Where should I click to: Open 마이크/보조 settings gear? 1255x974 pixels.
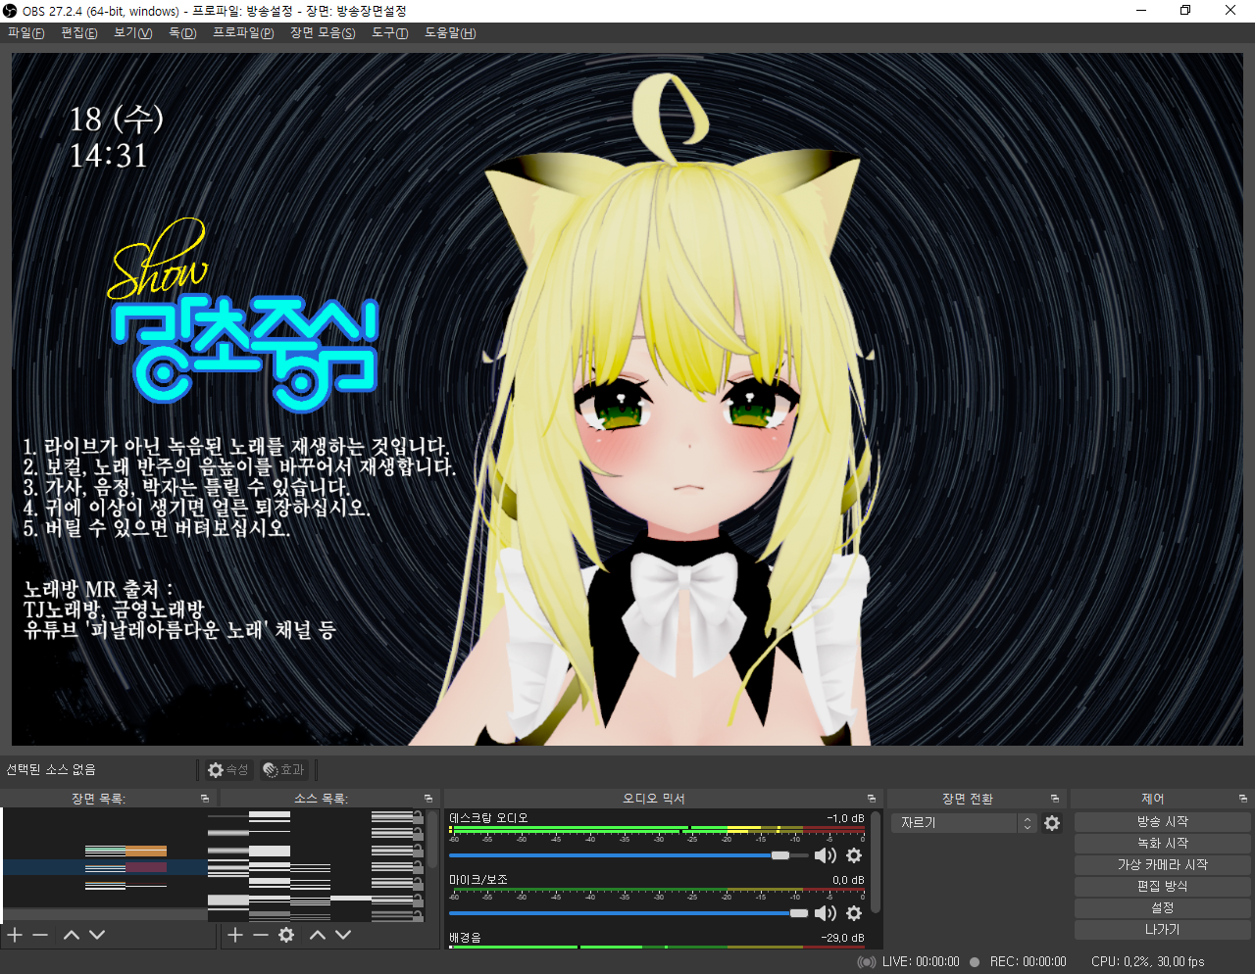(x=854, y=913)
